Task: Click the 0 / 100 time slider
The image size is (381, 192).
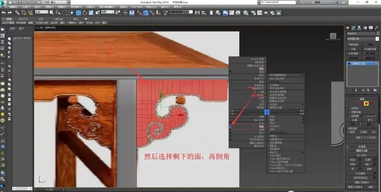Action: click(x=49, y=189)
